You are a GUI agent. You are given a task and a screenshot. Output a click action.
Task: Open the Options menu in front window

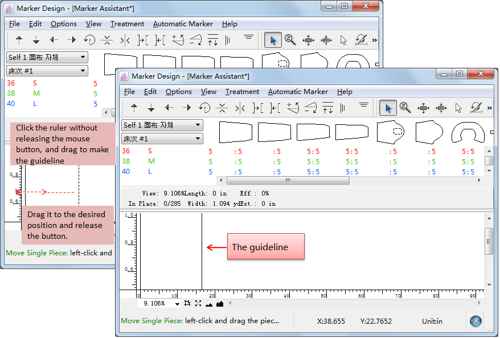click(178, 92)
